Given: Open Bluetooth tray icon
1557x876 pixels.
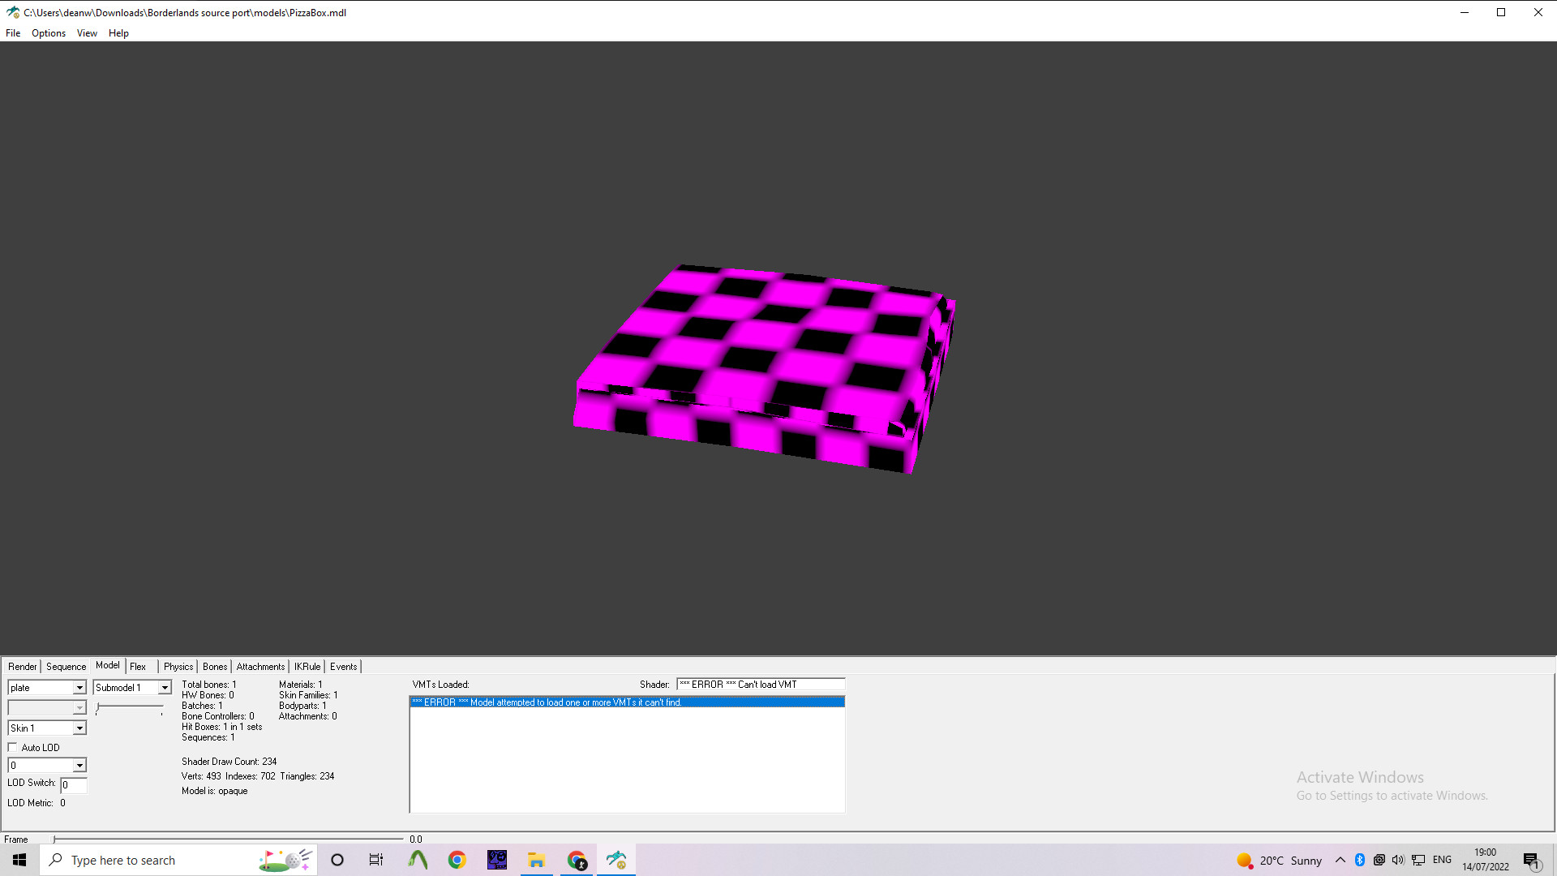Looking at the screenshot, I should pyautogui.click(x=1360, y=860).
